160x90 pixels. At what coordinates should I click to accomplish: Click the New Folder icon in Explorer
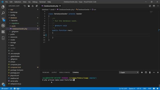click(29, 6)
